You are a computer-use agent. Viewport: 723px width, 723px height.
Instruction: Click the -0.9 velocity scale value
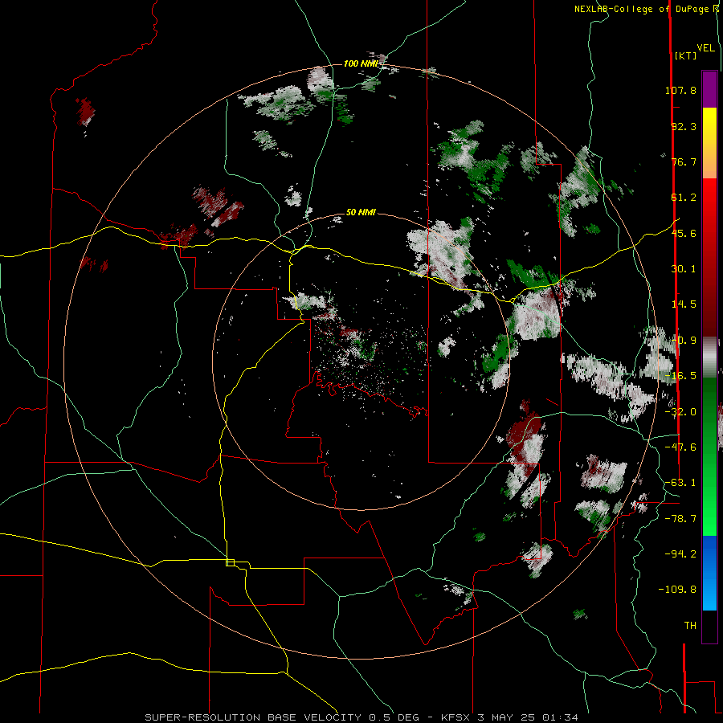684,341
